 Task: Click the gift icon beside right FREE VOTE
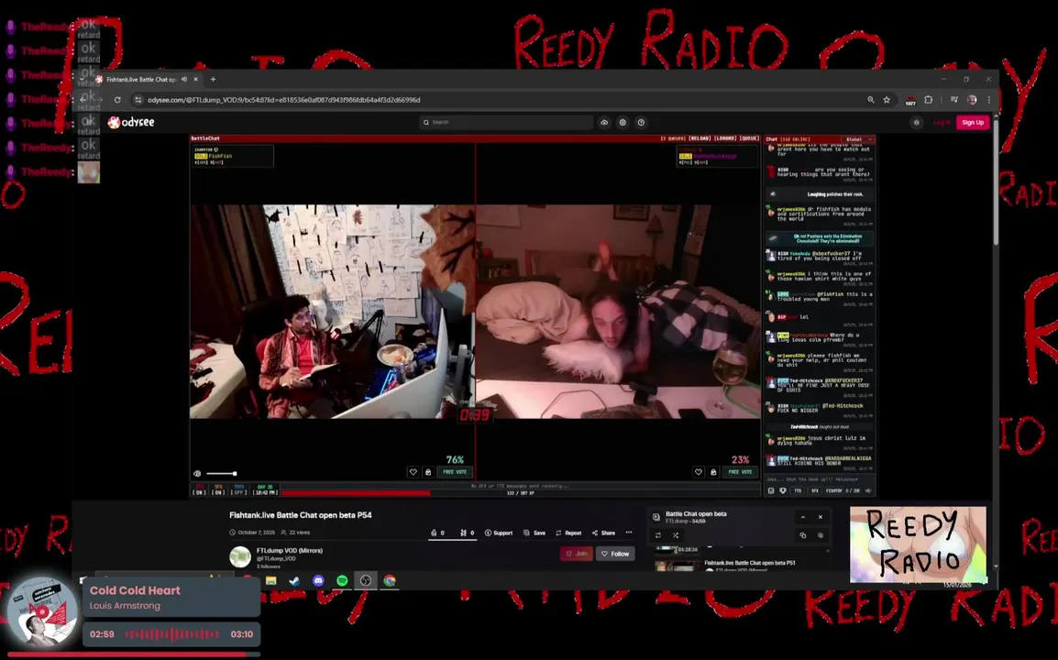point(713,472)
